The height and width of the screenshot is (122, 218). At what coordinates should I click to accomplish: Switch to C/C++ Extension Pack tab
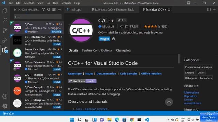point(114,9)
